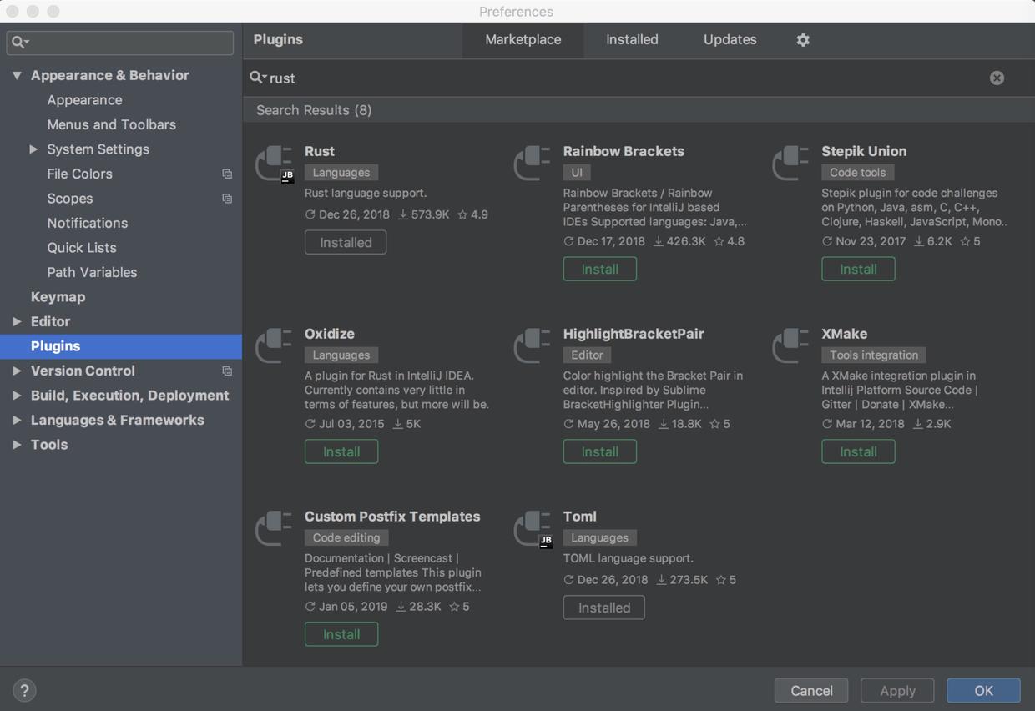Viewport: 1035px width, 711px height.
Task: Click the XMake plugin icon
Action: point(791,345)
